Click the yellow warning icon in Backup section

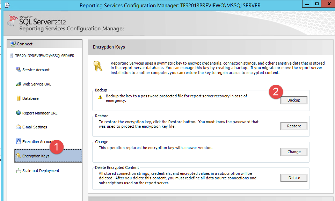click(100, 97)
